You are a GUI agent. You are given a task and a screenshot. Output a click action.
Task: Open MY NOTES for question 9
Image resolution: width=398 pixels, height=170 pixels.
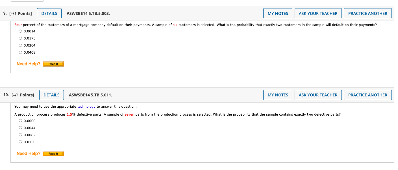[278, 13]
